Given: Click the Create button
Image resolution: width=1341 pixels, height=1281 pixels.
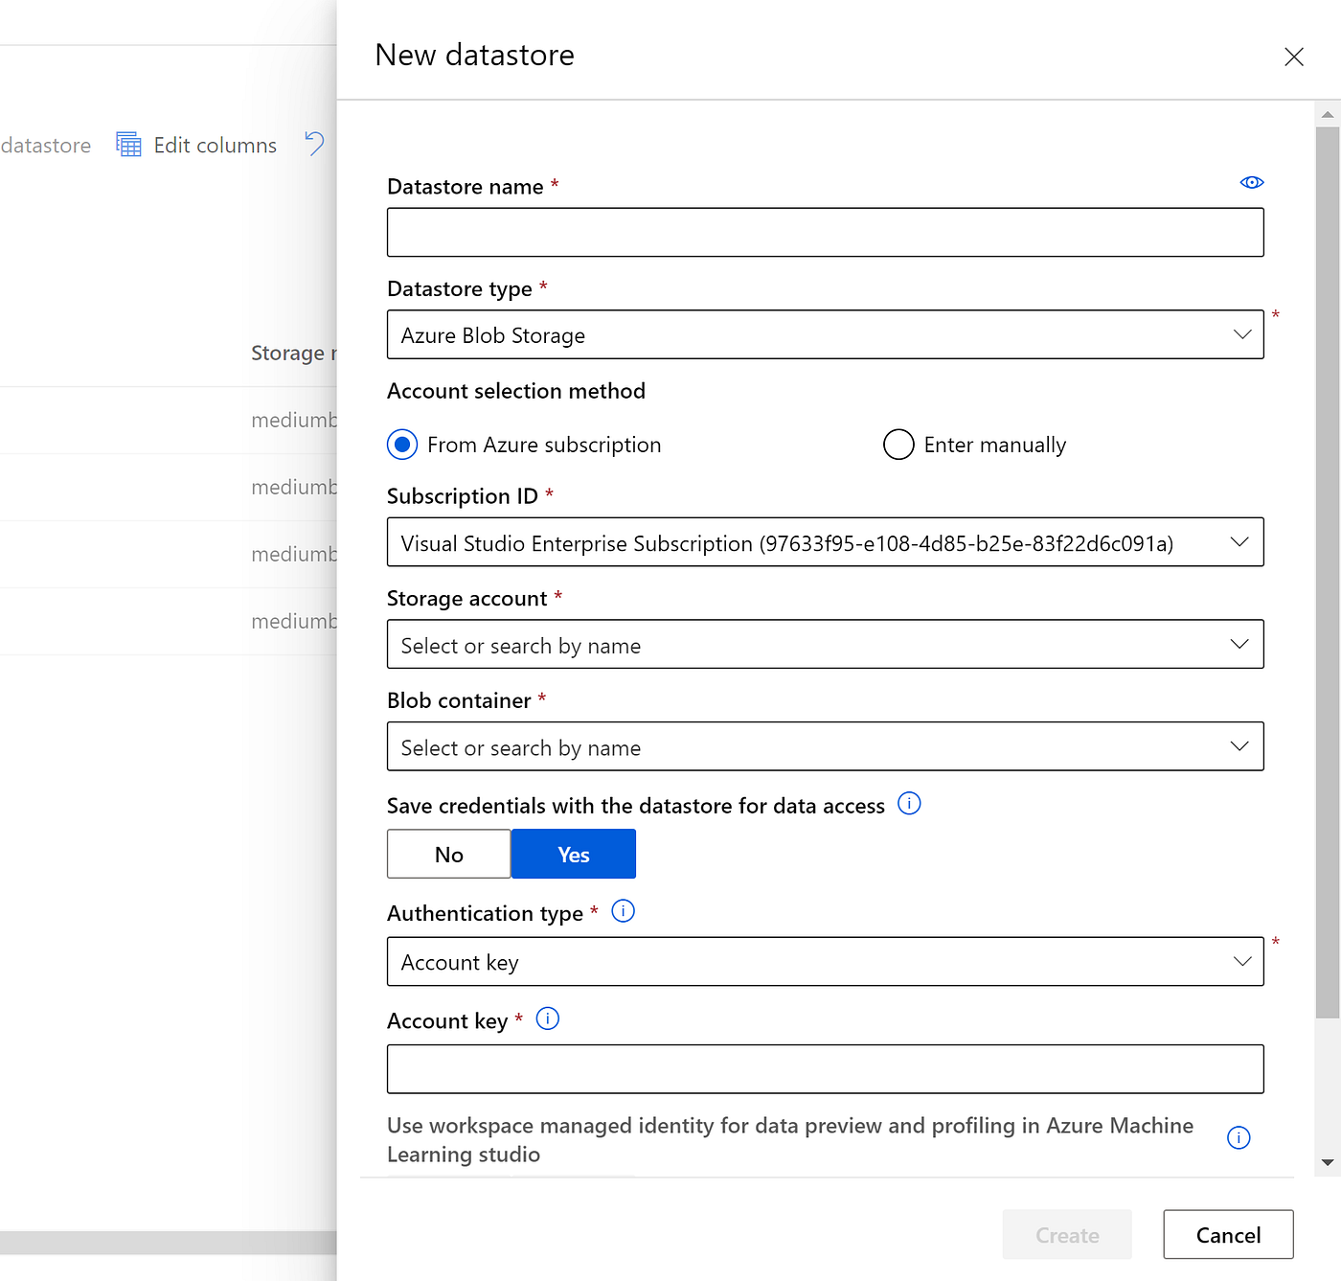Looking at the screenshot, I should point(1067,1234).
